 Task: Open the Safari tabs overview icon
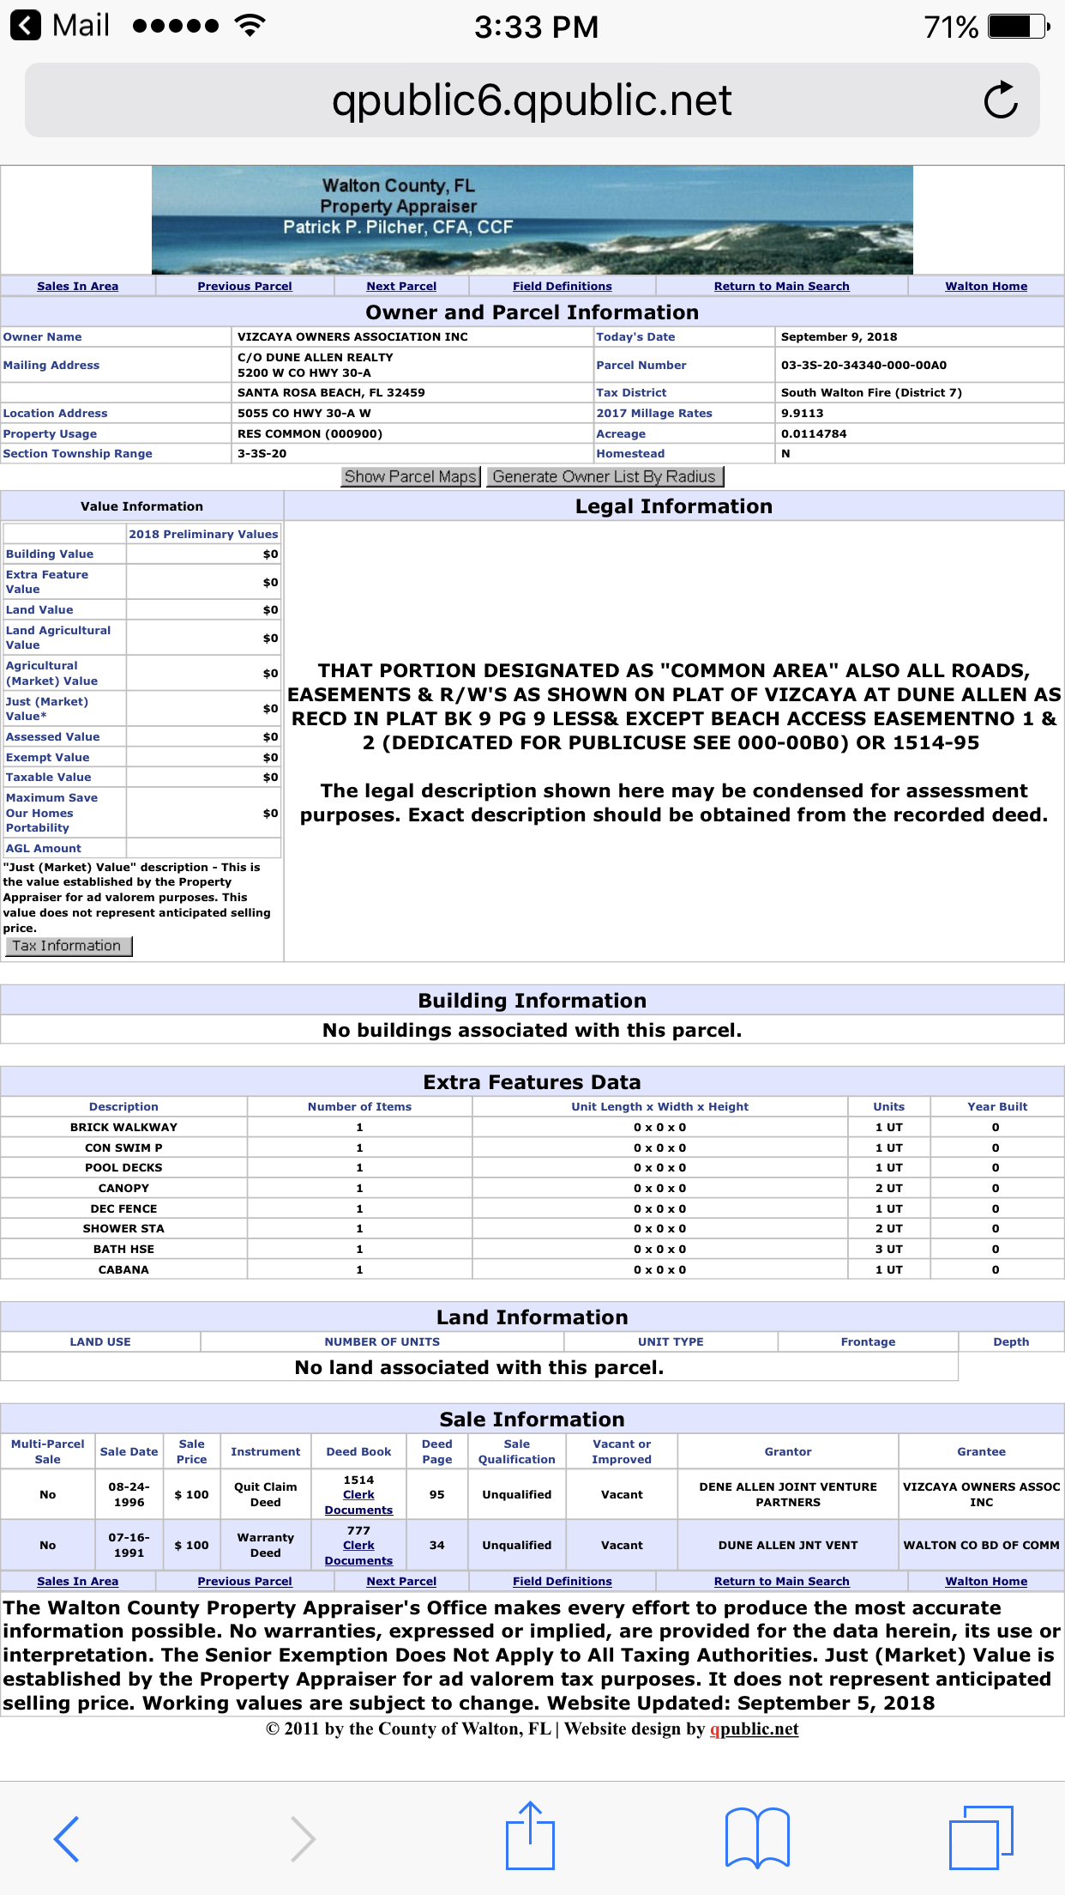(981, 1838)
